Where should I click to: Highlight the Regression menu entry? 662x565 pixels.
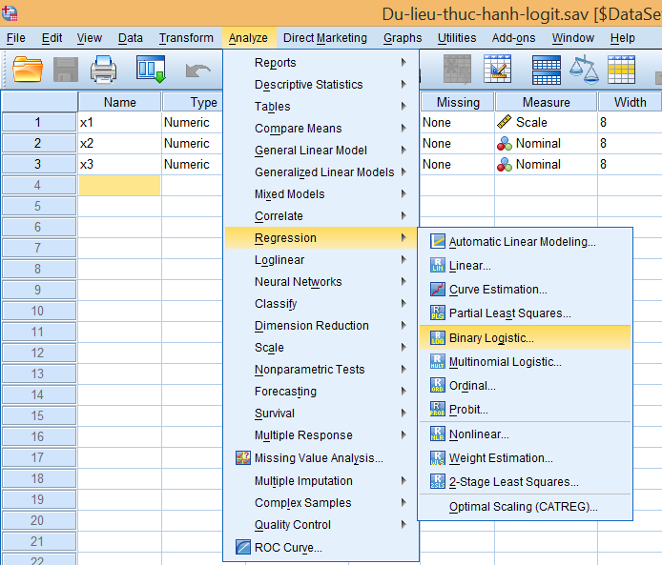click(x=321, y=238)
